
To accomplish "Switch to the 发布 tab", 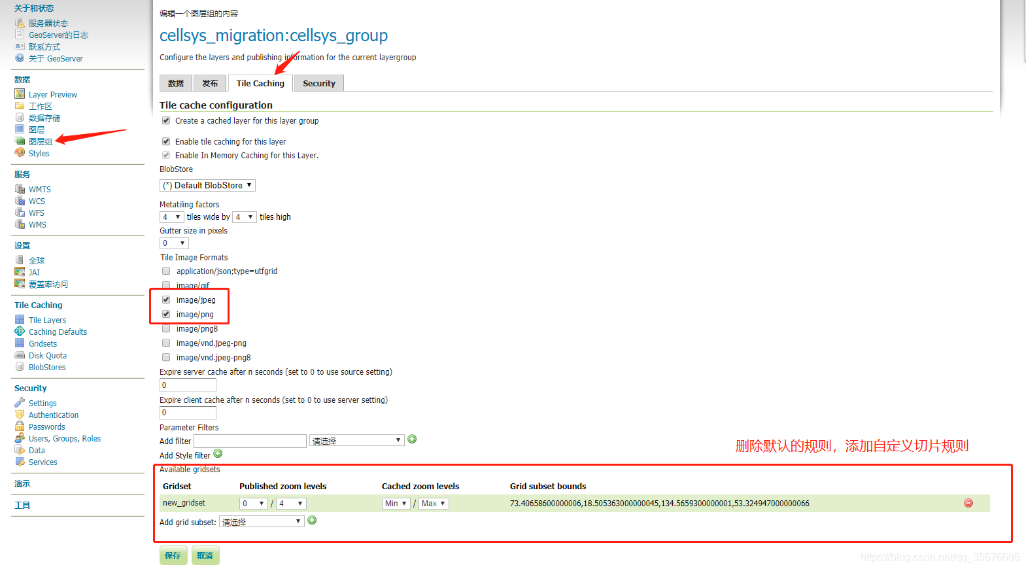I will (210, 83).
